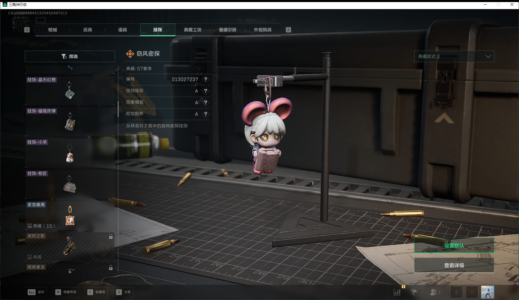Switch to the 枪械 tab

tap(52, 30)
